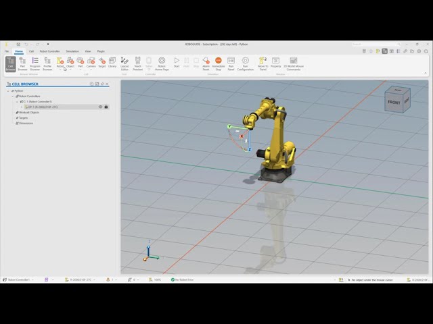Click the 100% speed override in status bar
433x324 pixels.
pyautogui.click(x=155, y=279)
